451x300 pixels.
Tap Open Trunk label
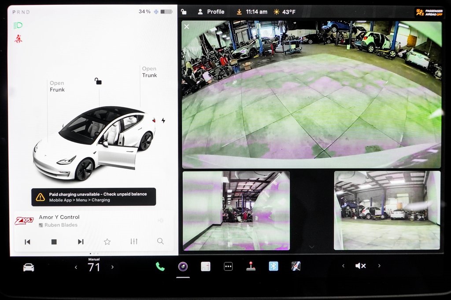click(149, 72)
